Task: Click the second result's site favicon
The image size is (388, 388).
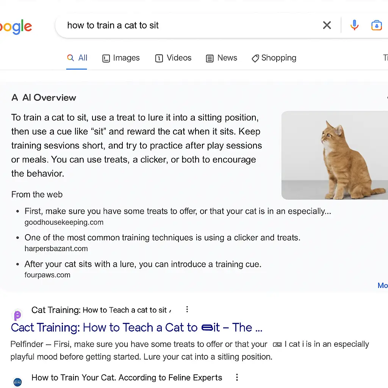Action: point(17,382)
